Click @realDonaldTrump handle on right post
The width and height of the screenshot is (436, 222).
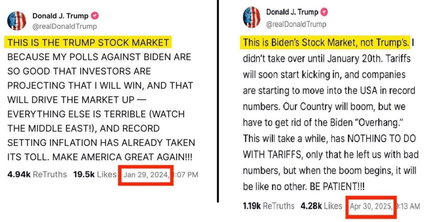(296, 24)
